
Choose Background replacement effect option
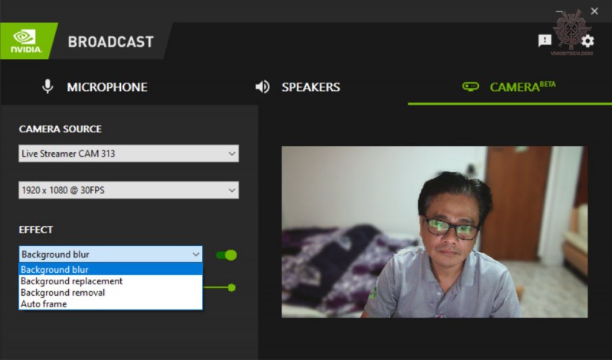click(110, 281)
